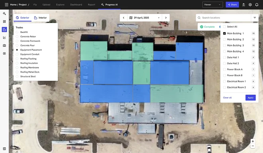Open the Progress AI tab
Viewport: 263px width, 153px height.
click(x=109, y=5)
